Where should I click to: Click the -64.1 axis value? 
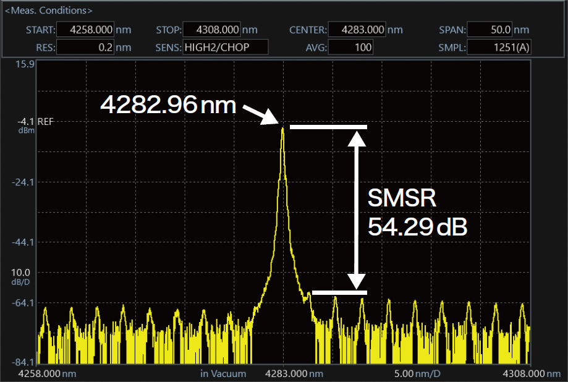point(23,302)
